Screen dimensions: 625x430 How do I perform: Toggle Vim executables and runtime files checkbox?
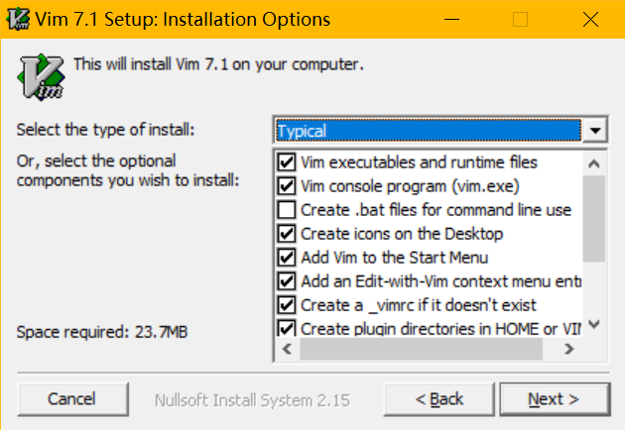pyautogui.click(x=287, y=161)
